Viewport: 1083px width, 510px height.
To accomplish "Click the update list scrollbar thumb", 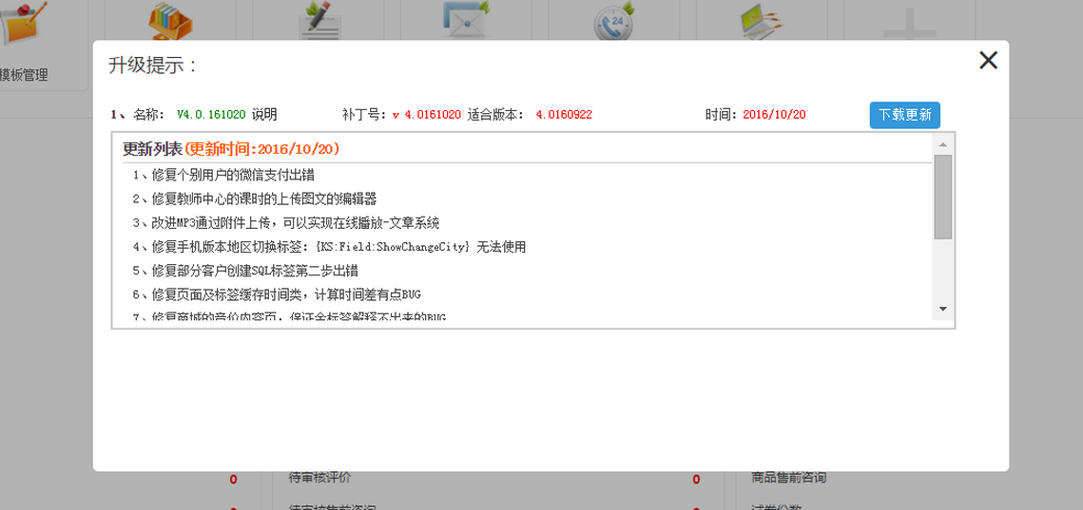I will pos(942,196).
